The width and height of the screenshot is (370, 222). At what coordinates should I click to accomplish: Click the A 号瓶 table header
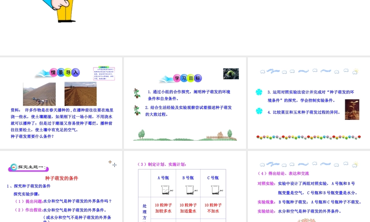point(163,178)
